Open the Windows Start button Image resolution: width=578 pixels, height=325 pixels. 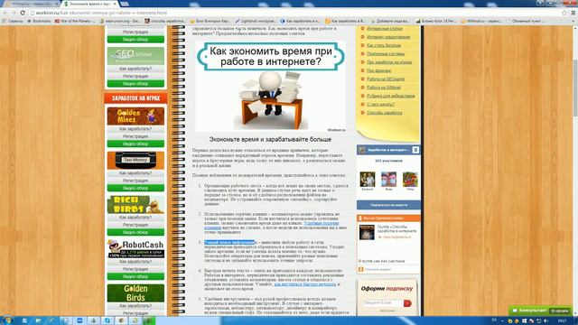[x=7, y=320]
